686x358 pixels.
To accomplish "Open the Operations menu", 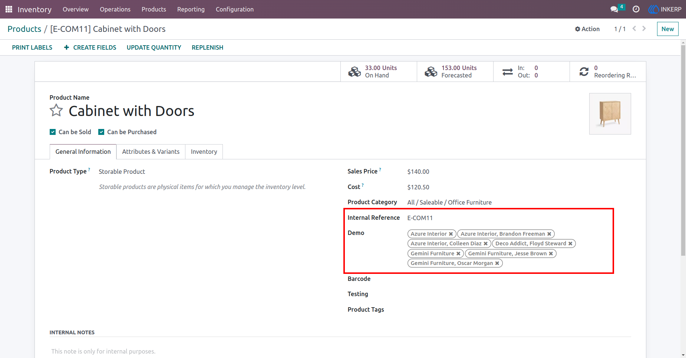I will tap(115, 9).
